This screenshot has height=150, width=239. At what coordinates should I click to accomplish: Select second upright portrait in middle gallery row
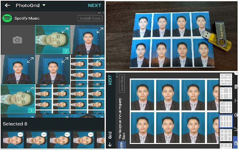[x=52, y=69]
